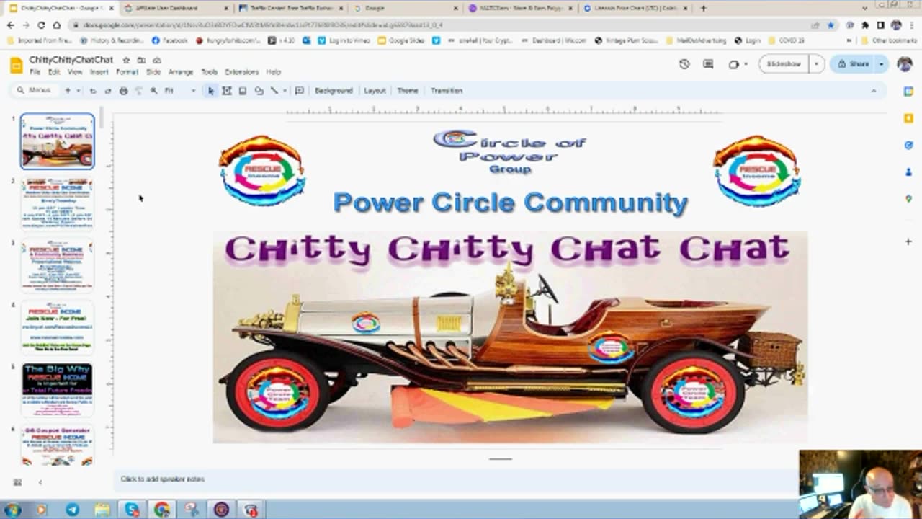Select slide 5 The Big Why thumbnail
This screenshot has height=519, width=922.
coord(57,389)
